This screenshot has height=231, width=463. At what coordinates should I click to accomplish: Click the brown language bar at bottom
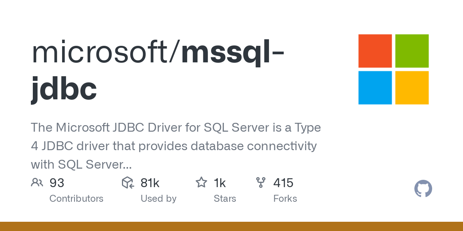pos(231,226)
